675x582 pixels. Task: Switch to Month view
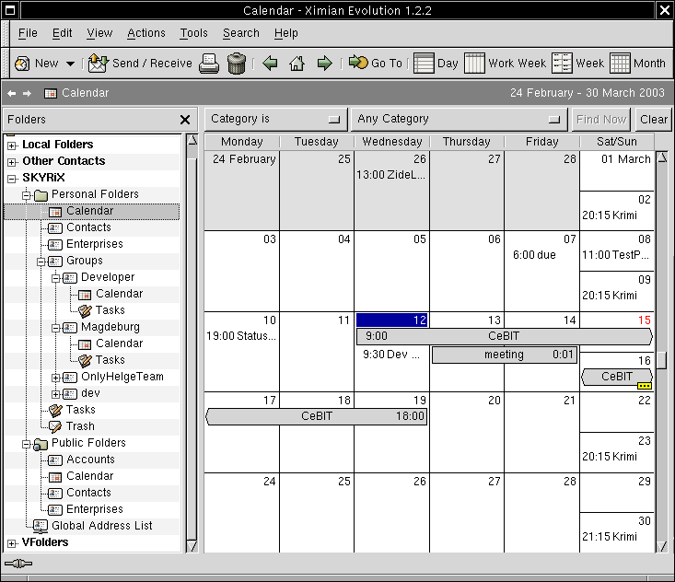(637, 64)
